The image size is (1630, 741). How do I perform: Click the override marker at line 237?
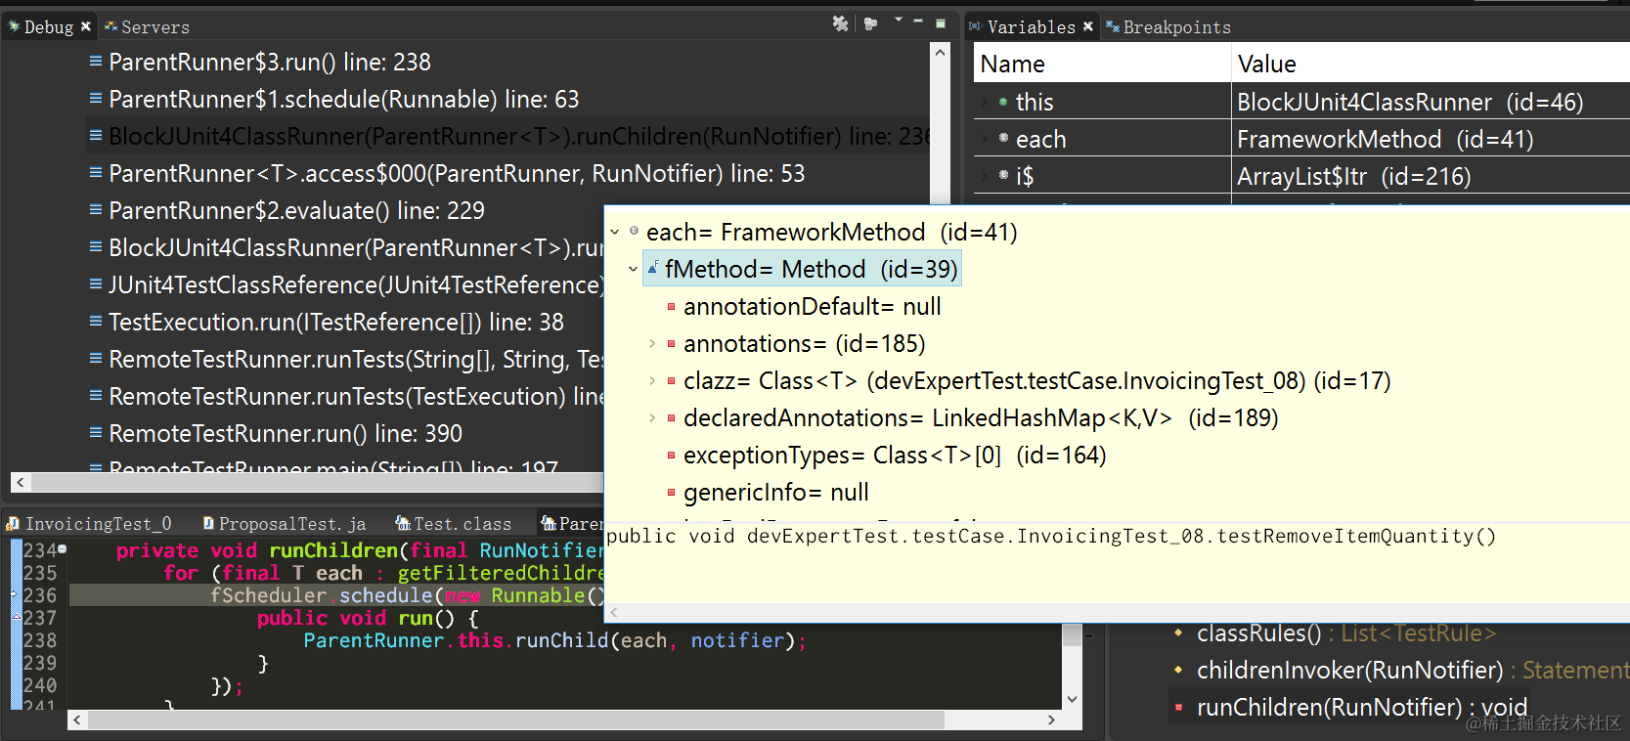coord(16,616)
